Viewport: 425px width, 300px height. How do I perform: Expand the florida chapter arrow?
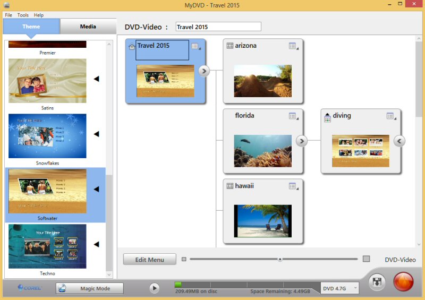coord(302,141)
